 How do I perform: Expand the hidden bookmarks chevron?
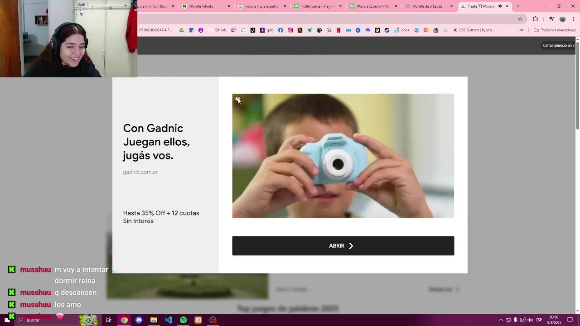(522, 30)
